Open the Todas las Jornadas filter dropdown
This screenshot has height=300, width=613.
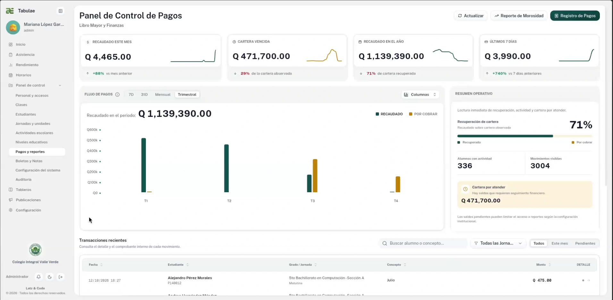[498, 243]
